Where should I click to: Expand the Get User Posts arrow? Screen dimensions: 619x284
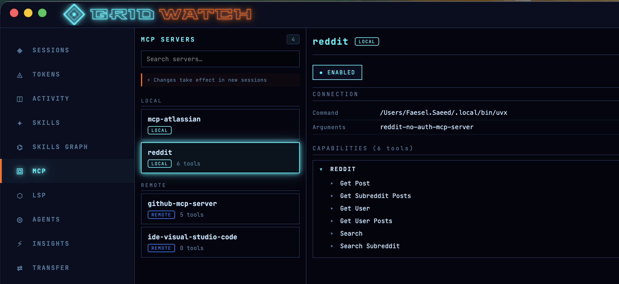[x=332, y=221]
